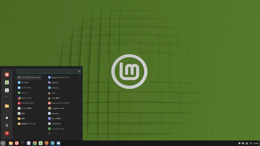260x146 pixels.
Task: Click the red power/shutdown button in menu sidebar
Action: pyautogui.click(x=7, y=133)
